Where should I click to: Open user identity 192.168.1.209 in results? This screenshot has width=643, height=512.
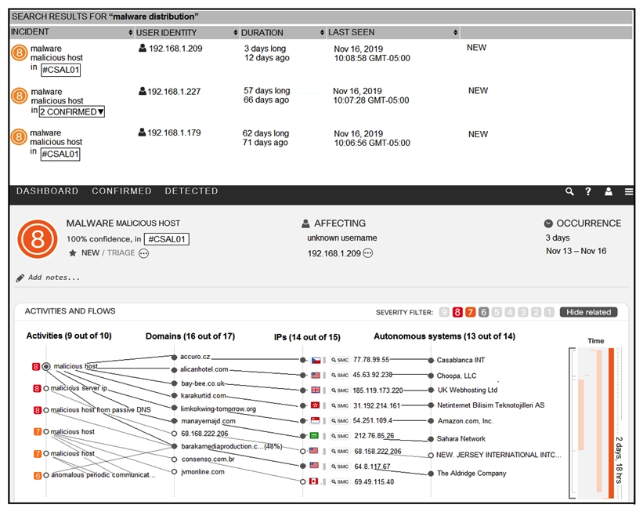pos(175,49)
